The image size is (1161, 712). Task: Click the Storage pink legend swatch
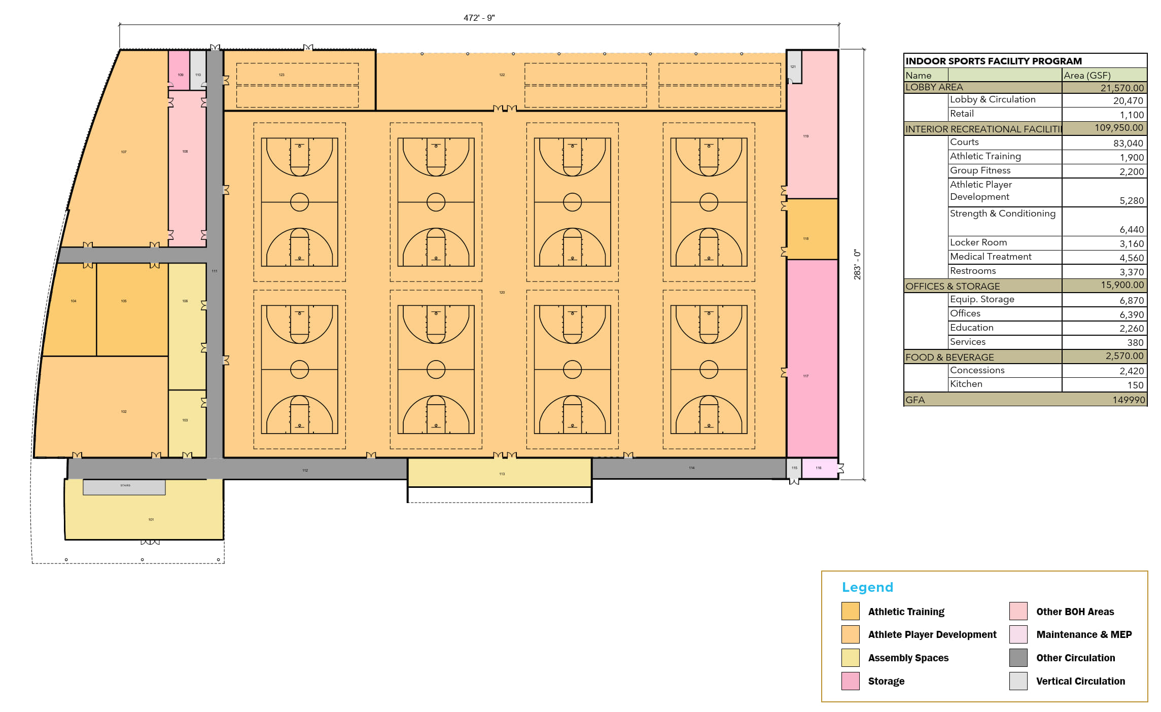point(850,681)
